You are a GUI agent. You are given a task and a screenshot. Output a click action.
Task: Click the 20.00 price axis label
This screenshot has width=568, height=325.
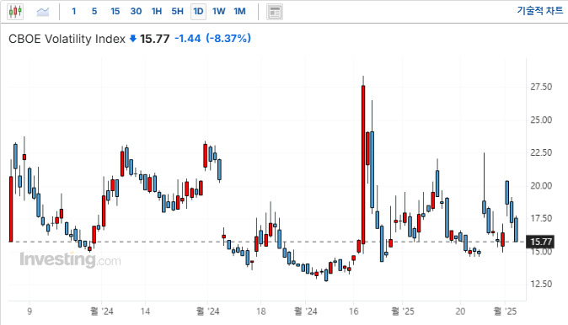(541, 186)
